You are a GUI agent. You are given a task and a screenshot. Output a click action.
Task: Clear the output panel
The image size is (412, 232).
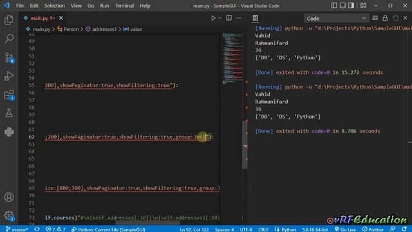tap(375, 18)
